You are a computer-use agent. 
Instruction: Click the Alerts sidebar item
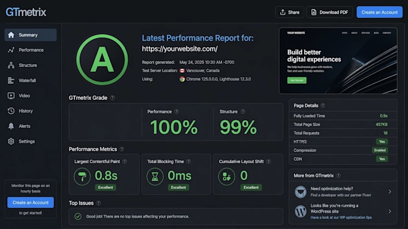(x=31, y=126)
